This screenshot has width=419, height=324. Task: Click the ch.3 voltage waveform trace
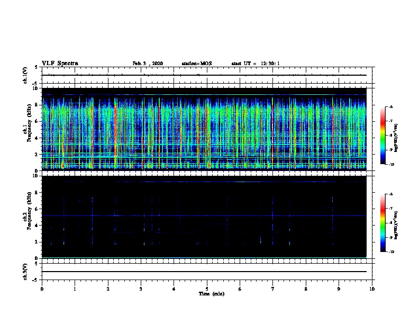click(204, 272)
